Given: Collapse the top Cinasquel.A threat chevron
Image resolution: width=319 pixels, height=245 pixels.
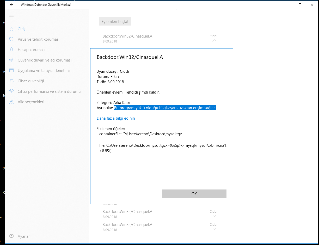Looking at the screenshot, I should click(x=214, y=41).
